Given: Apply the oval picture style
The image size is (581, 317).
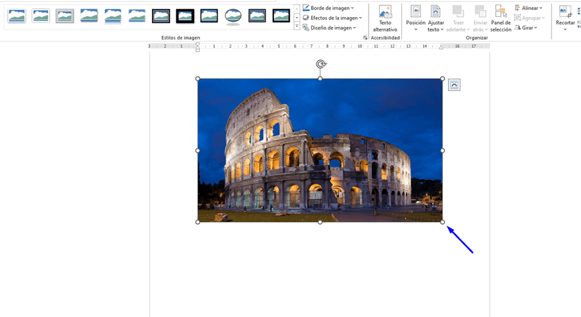Looking at the screenshot, I should tap(233, 16).
